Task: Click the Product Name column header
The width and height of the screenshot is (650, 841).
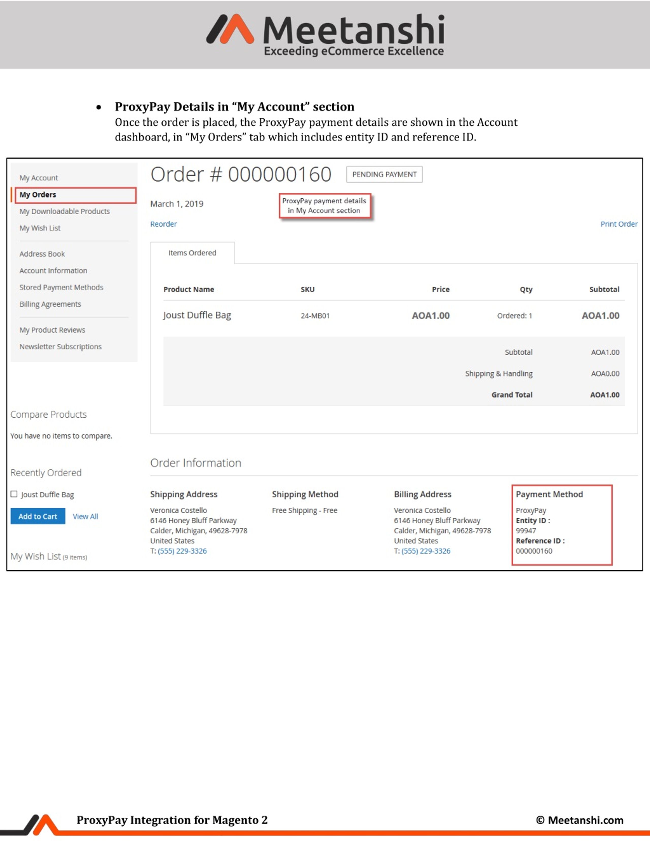Action: 189,290
